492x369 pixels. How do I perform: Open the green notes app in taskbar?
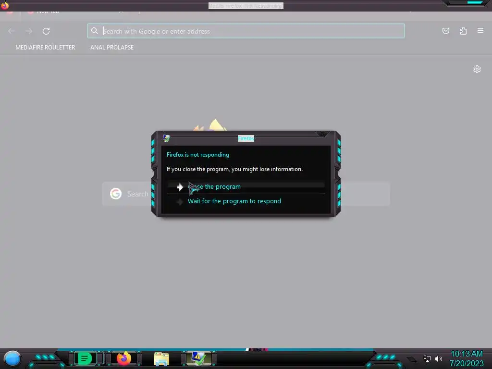pyautogui.click(x=85, y=358)
